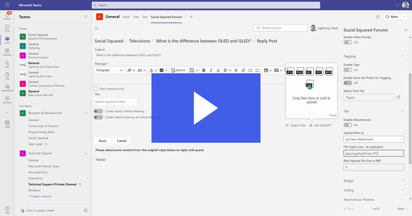
Task: Insert a numbered list
Action: (257, 70)
